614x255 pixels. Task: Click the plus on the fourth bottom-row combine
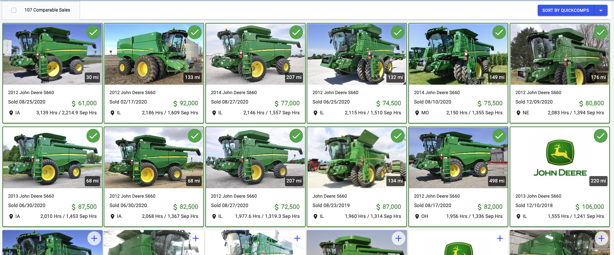tap(399, 238)
